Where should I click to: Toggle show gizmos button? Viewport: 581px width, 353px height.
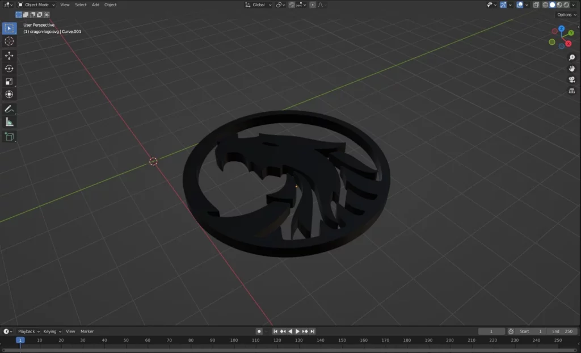(x=503, y=5)
